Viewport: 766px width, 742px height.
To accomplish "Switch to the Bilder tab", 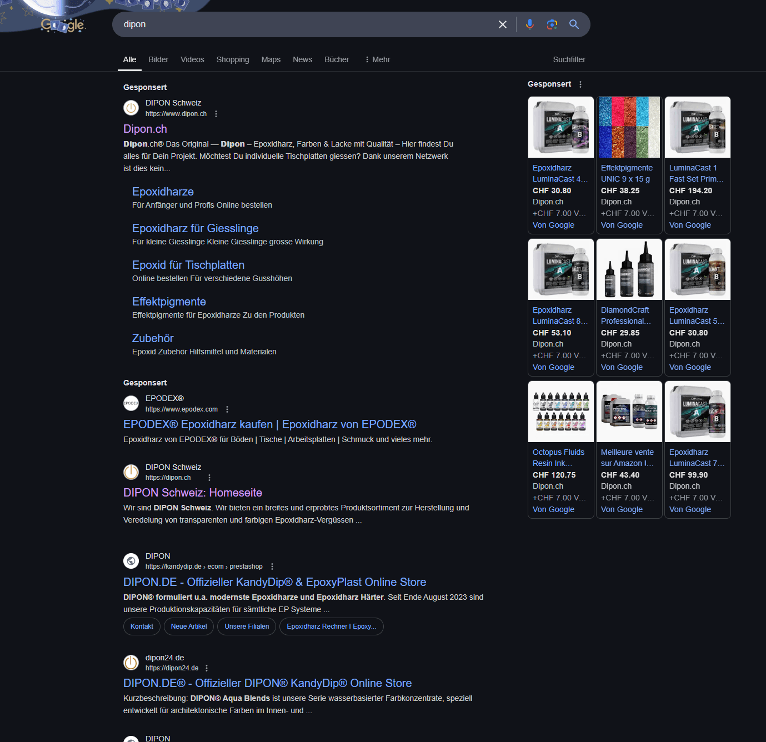I will tap(158, 59).
